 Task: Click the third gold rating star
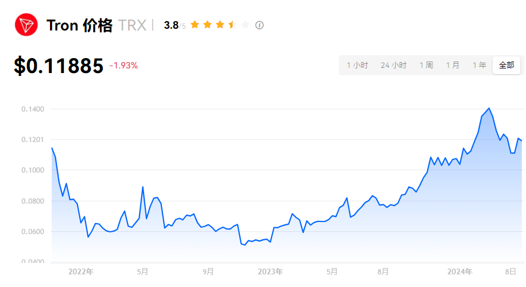coord(220,25)
